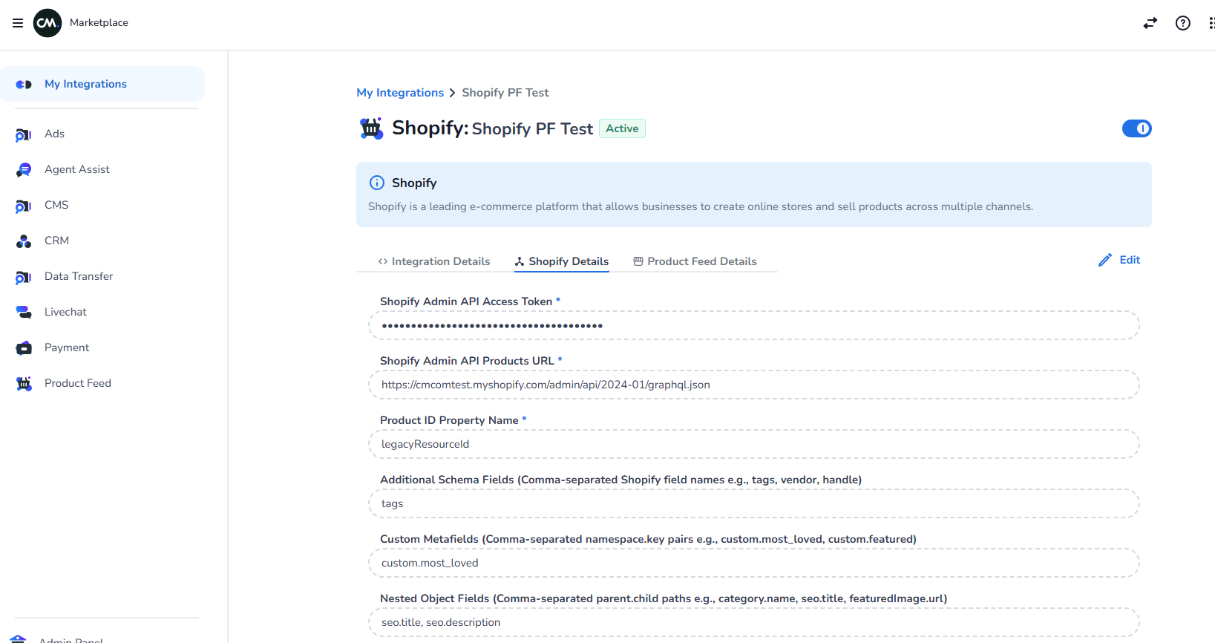The height and width of the screenshot is (643, 1215).
Task: Click the Agent Assist sidebar icon
Action: pyautogui.click(x=24, y=170)
